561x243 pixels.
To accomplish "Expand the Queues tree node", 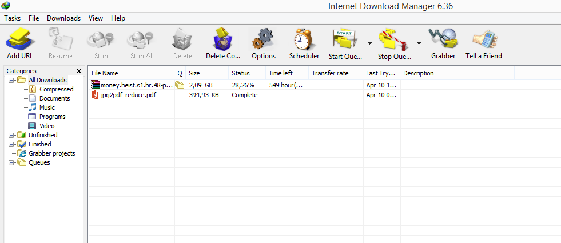I will pyautogui.click(x=11, y=162).
